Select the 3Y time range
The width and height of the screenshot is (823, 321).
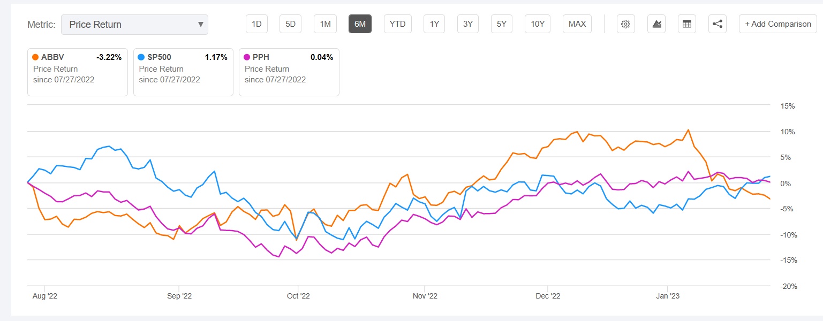[x=468, y=24]
